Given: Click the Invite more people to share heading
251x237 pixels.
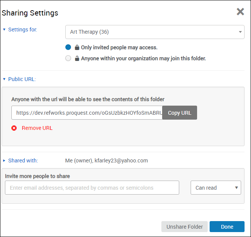Looking at the screenshot, I should coord(38,176).
